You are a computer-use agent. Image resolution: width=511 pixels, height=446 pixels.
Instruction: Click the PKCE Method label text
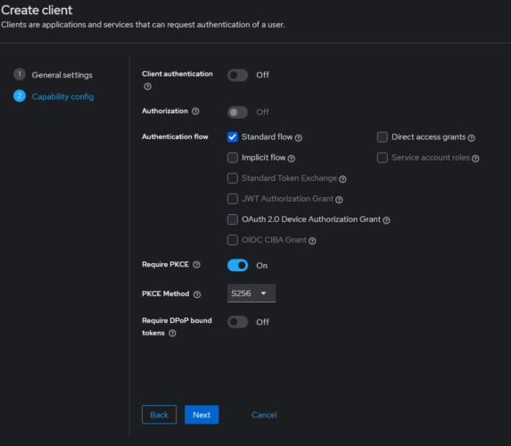tap(166, 293)
